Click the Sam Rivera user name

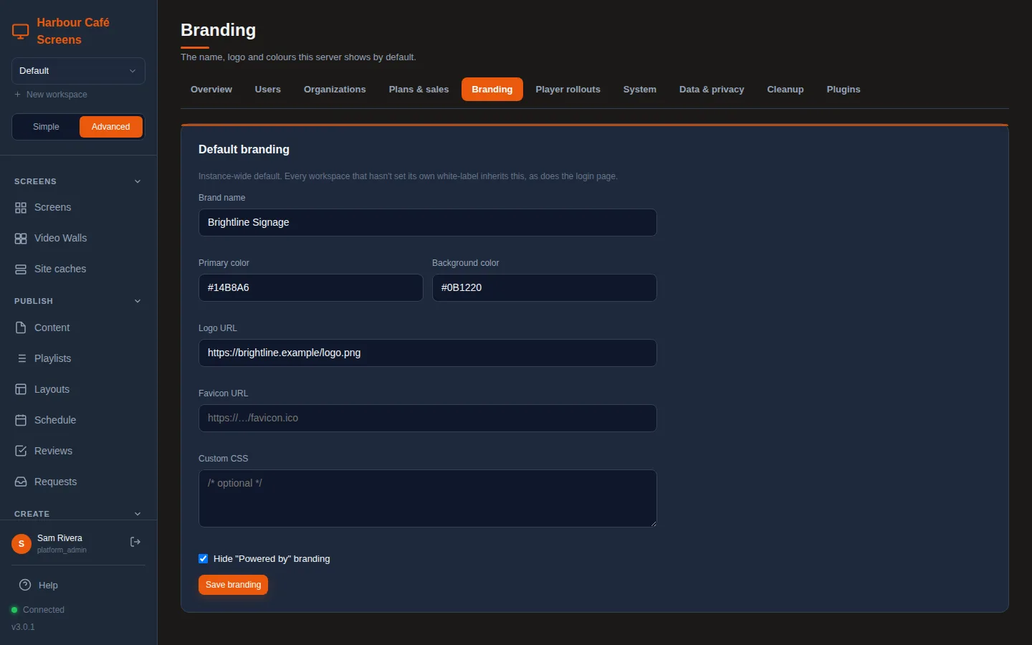tap(59, 538)
